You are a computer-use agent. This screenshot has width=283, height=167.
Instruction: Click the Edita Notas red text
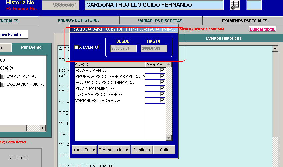(x=14, y=142)
